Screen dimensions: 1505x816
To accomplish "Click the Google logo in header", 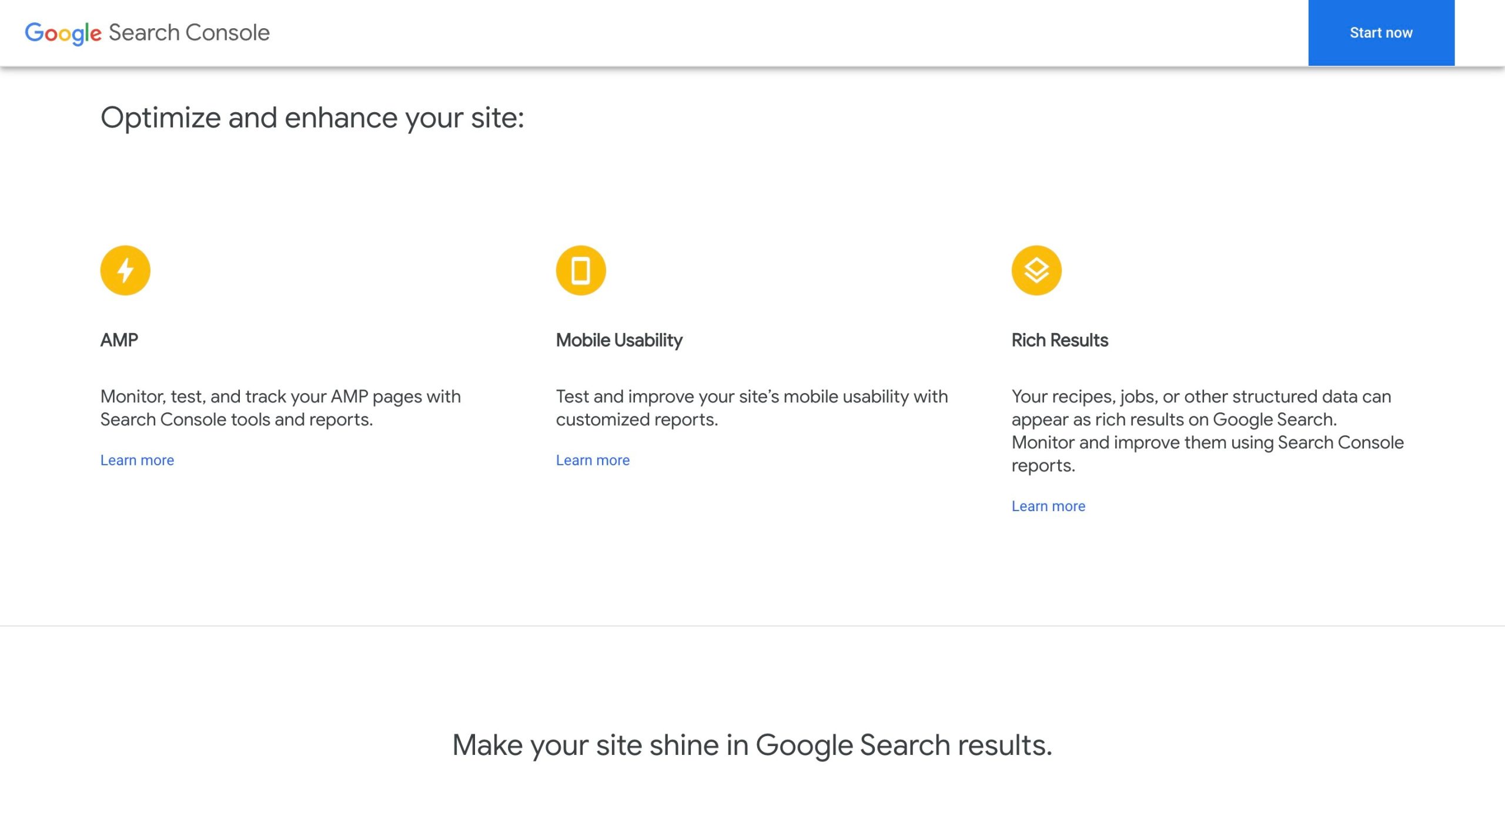I will (x=63, y=33).
